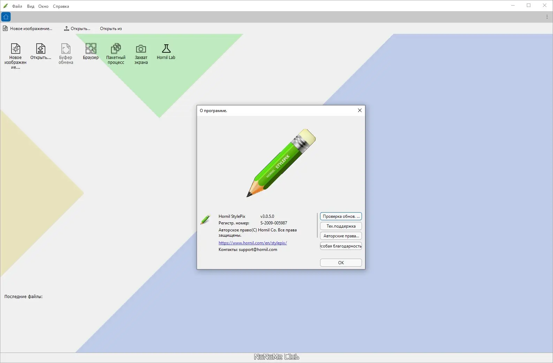Open the Окно menu
This screenshot has height=363, width=553.
pyautogui.click(x=43, y=6)
